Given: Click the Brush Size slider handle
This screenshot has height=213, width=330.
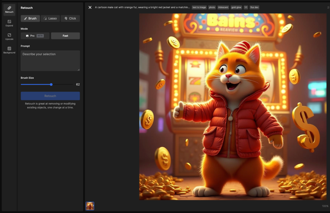Looking at the screenshot, I should coord(51,84).
